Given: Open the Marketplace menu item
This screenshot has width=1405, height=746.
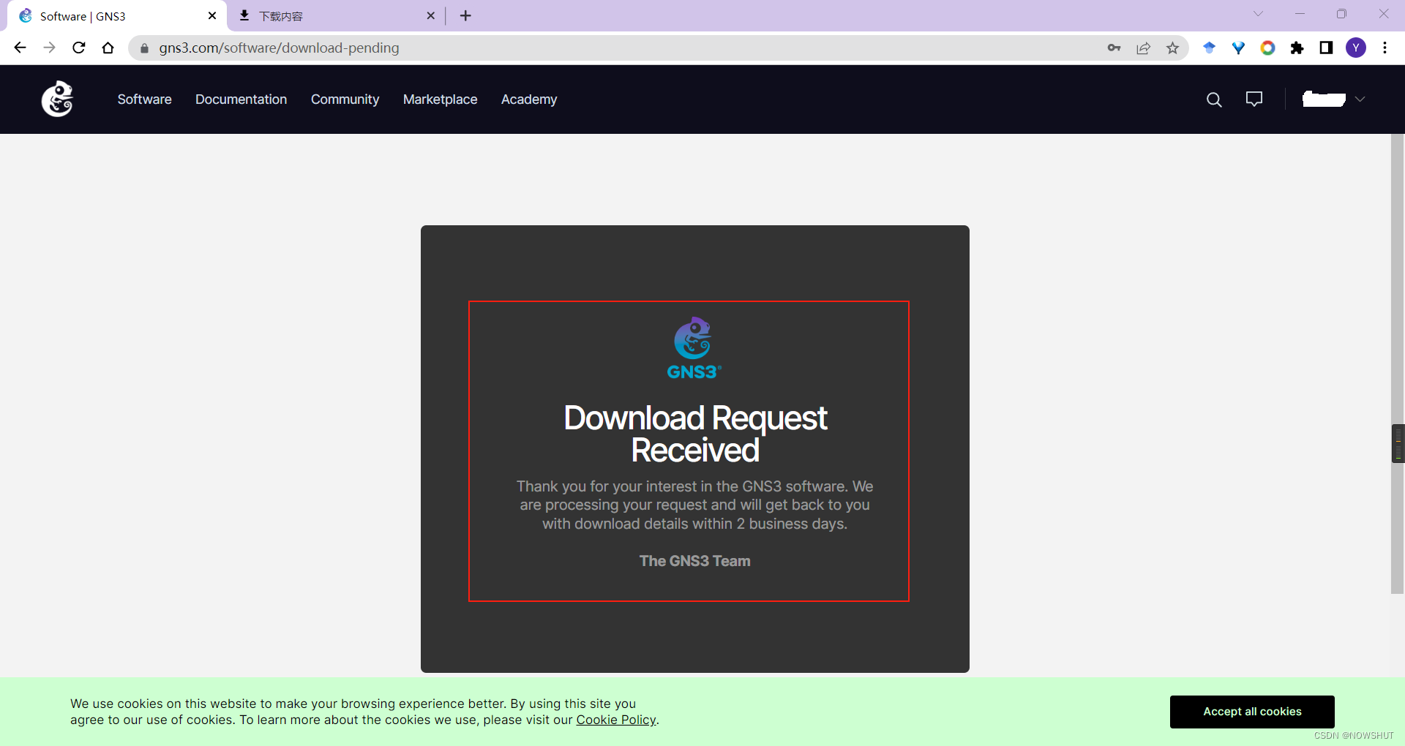Looking at the screenshot, I should click(440, 99).
